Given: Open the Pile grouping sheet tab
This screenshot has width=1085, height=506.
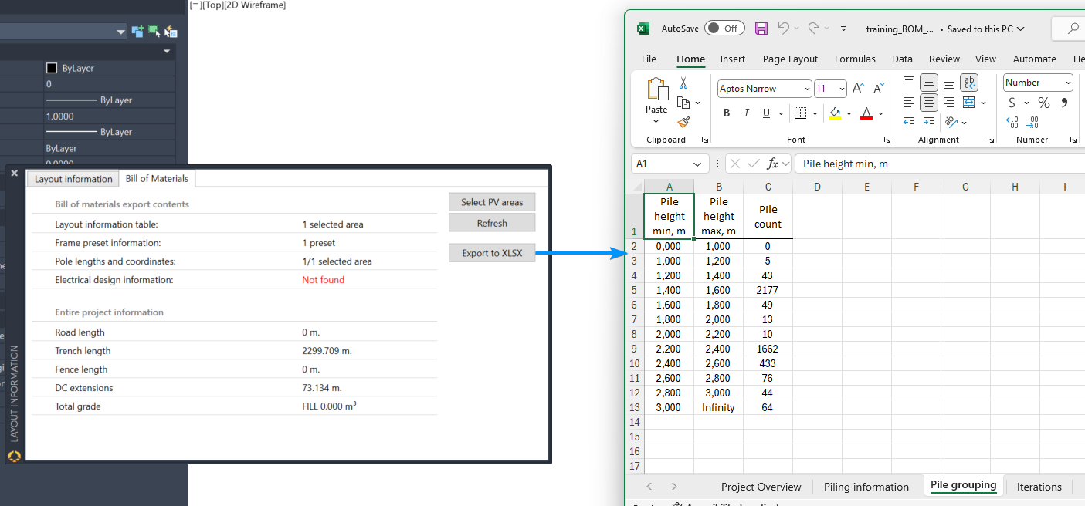Looking at the screenshot, I should click(x=963, y=486).
